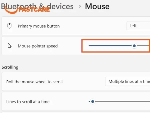Image resolution: width=150 pixels, height=113 pixels.
Task: Click the Mouse page title
Action: tap(97, 7)
